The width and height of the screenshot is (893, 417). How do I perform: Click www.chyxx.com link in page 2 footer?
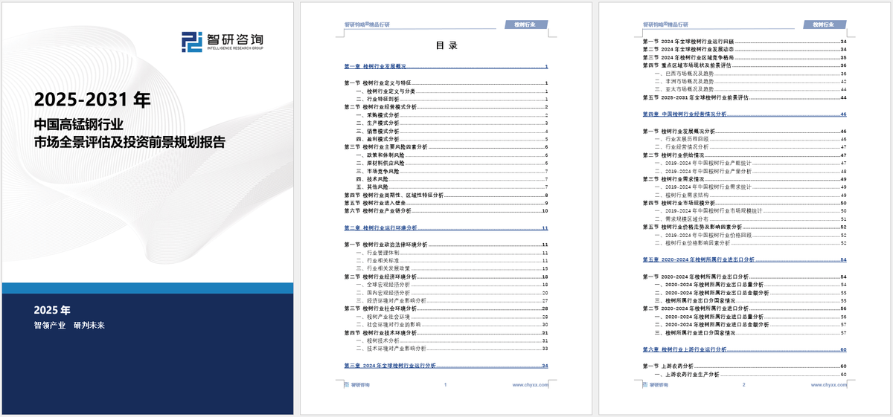pyautogui.click(x=829, y=385)
